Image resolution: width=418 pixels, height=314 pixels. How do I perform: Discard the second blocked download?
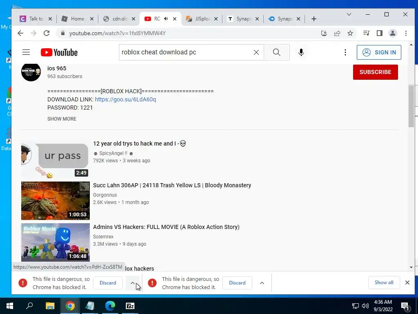(237, 283)
